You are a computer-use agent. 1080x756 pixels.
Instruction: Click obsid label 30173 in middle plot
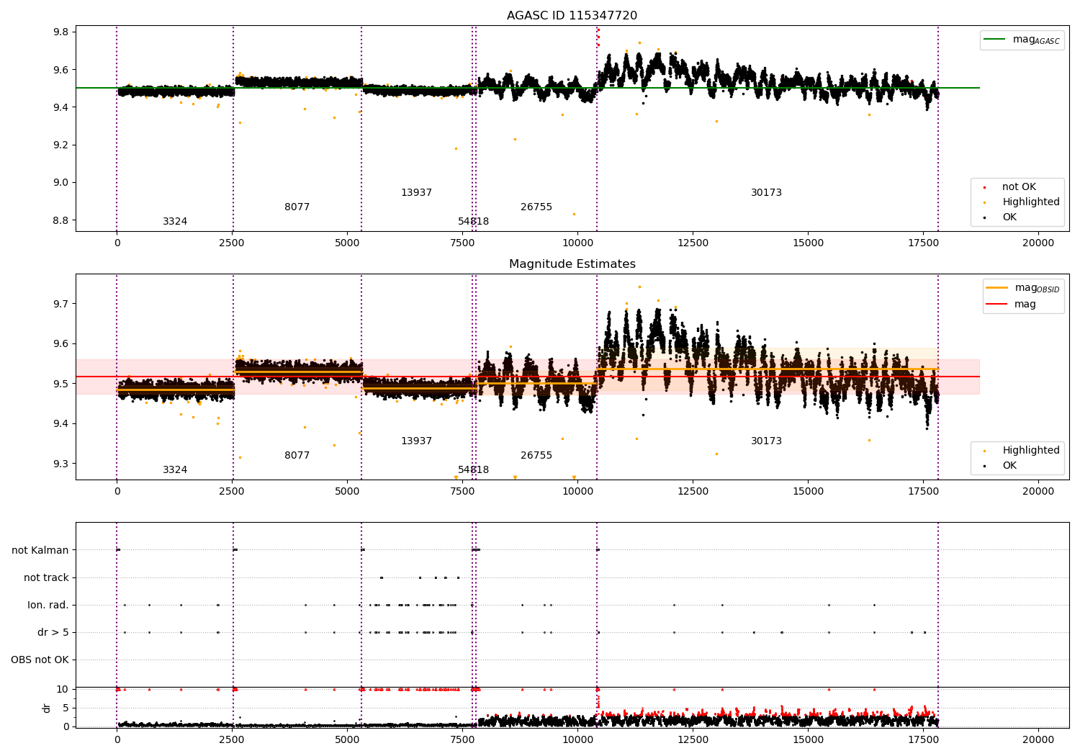click(766, 441)
